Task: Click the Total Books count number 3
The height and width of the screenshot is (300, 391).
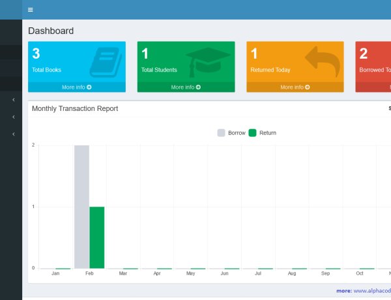Action: (x=36, y=54)
